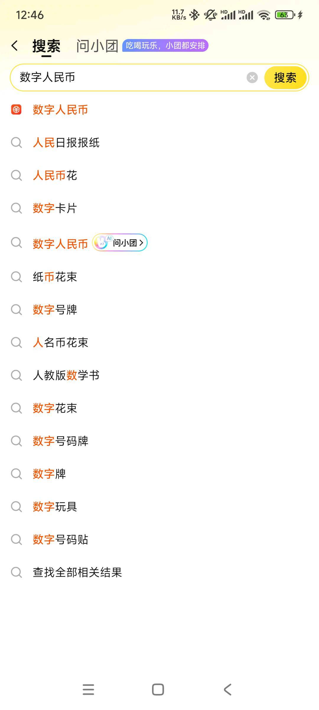The height and width of the screenshot is (710, 319).
Task: Select suggestion 人民币花
Action: [x=55, y=175]
